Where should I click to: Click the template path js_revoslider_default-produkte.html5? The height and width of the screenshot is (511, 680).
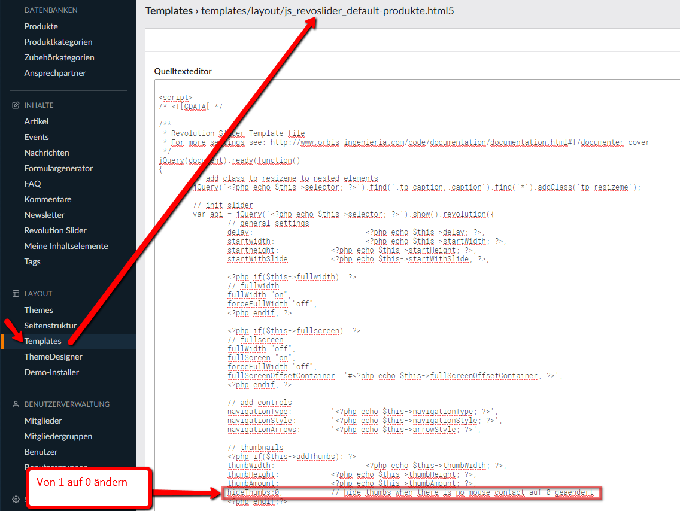coord(327,11)
